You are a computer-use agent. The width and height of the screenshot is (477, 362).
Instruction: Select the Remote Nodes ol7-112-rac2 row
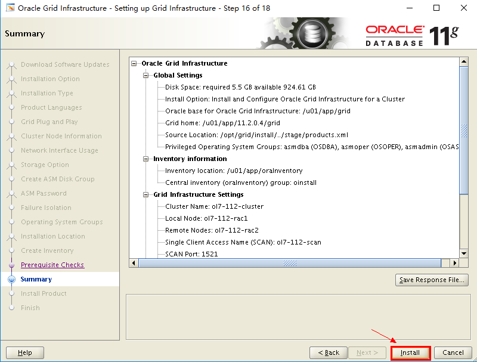[x=212, y=230]
